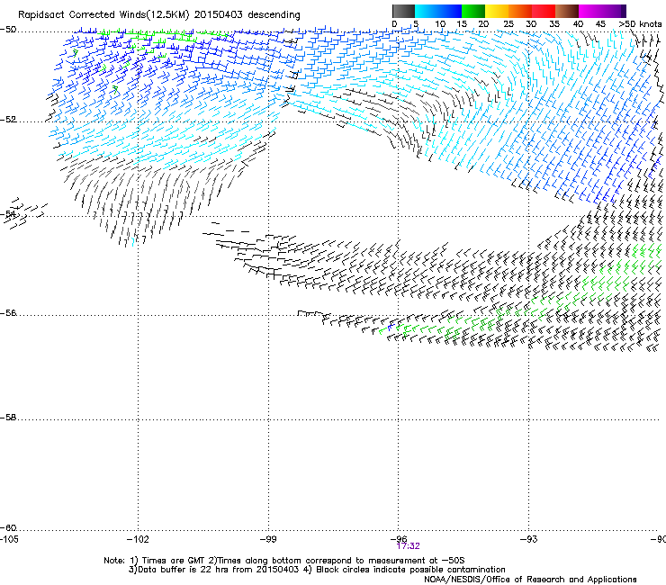Click the cyan 5-10 knots legend swatch
666x585 pixels.
427,11
